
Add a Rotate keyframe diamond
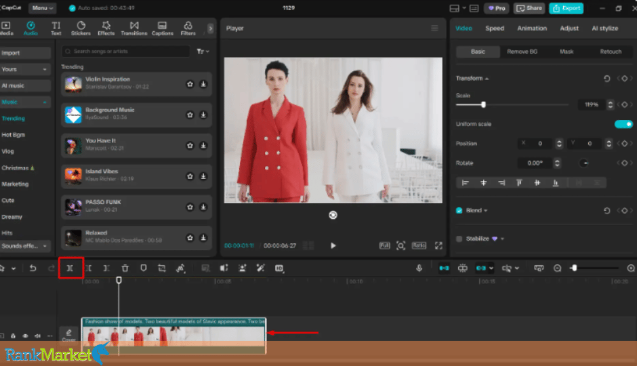point(624,163)
